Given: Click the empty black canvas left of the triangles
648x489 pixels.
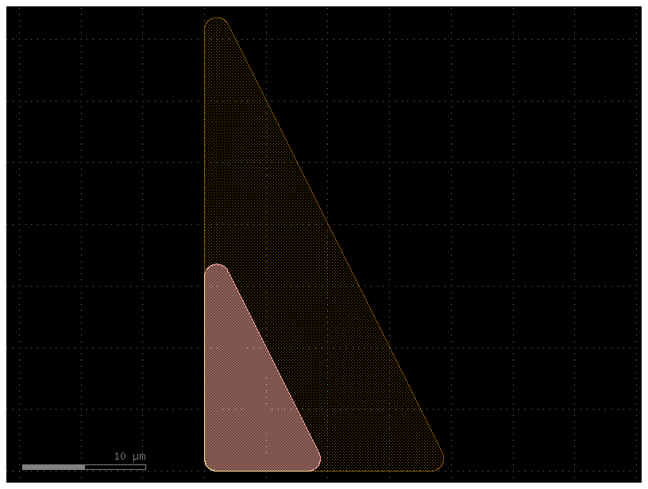Looking at the screenshot, I should pos(103,238).
